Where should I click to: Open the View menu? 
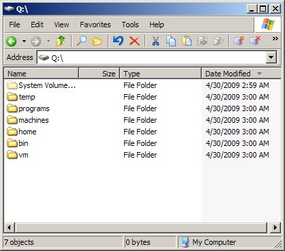[x=61, y=25]
